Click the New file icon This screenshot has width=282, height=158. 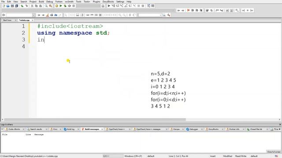pyautogui.click(x=4, y=6)
